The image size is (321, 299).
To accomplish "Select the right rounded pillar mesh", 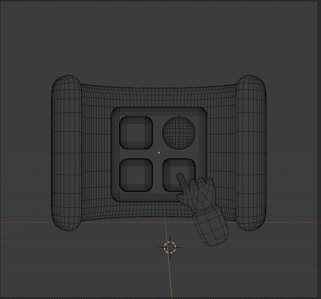I will pyautogui.click(x=251, y=153).
